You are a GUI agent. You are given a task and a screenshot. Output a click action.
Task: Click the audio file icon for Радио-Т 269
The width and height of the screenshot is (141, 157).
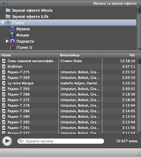pos(4,78)
